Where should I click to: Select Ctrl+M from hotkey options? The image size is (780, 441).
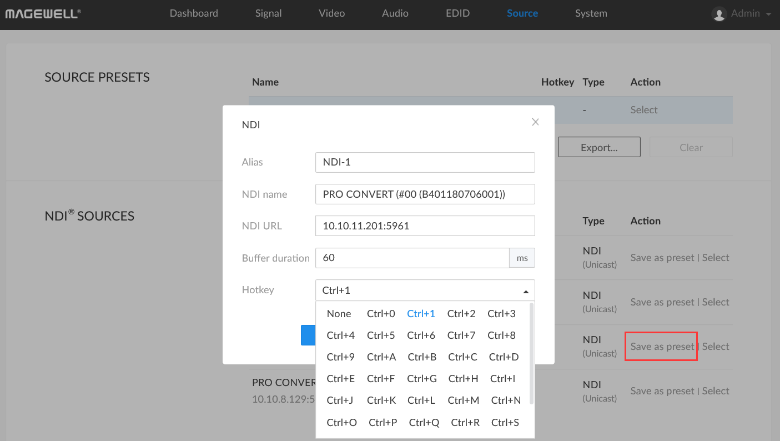tap(464, 400)
